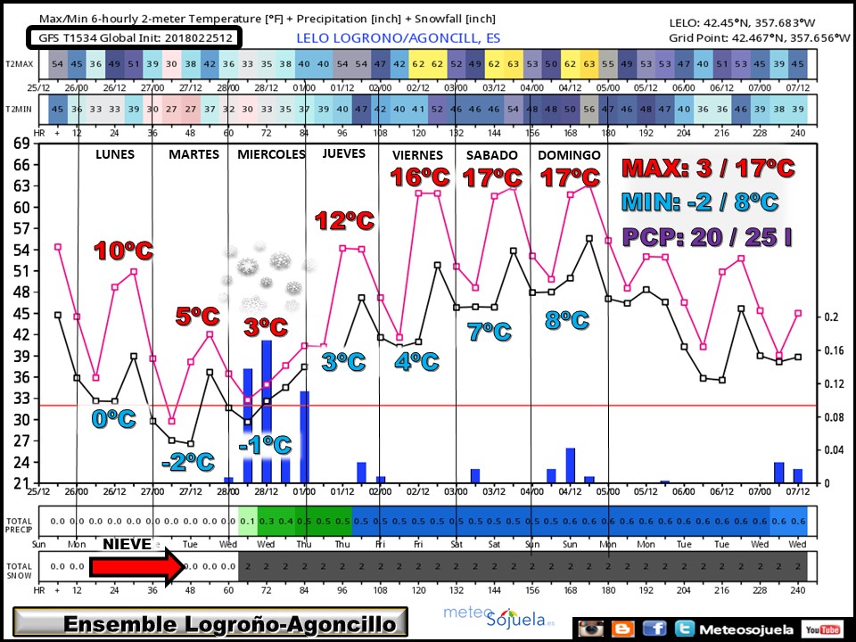Click the blue -2ºC minimum label

click(188, 462)
